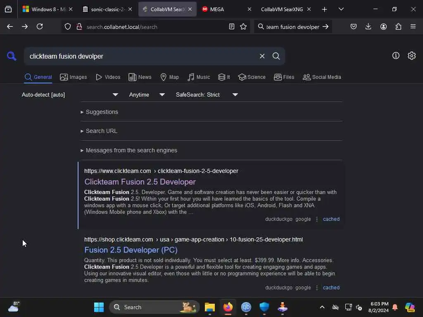Open cached link for Clickteam Fusion 2.5 Developer
Viewport: 423px width, 317px height.
point(331,219)
